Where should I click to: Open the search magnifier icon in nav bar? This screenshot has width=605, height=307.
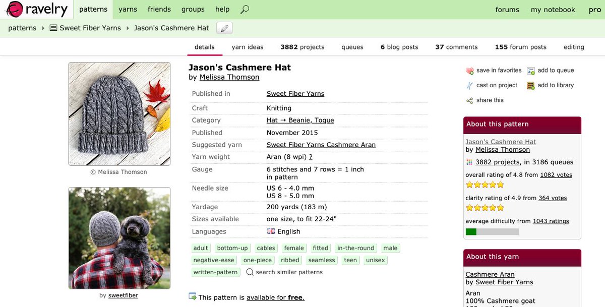point(245,10)
